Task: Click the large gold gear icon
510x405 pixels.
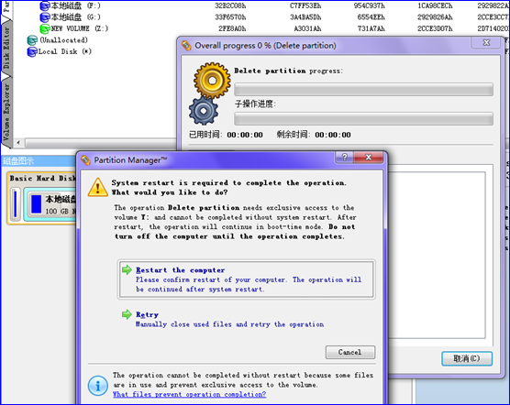Action: click(212, 81)
